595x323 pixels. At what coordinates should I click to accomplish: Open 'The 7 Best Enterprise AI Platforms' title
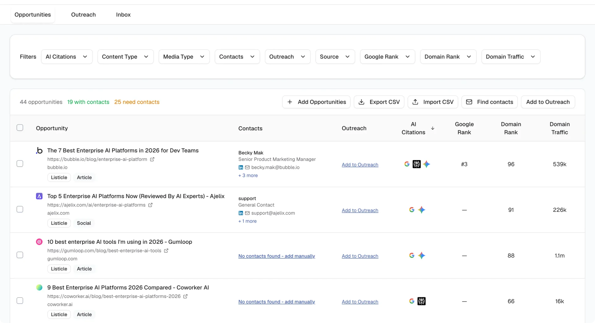123,151
